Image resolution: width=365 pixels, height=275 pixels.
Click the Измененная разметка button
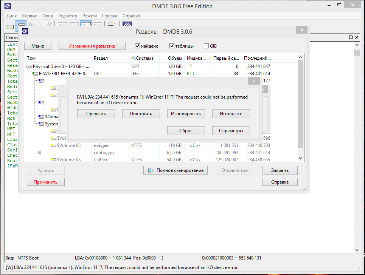pyautogui.click(x=92, y=46)
